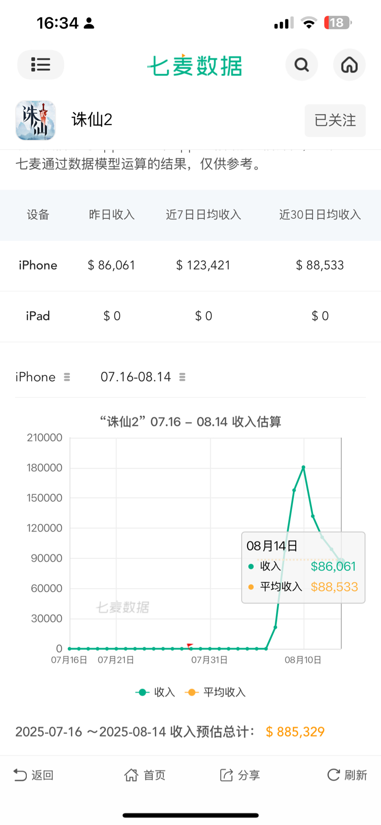Screen dimensions: 381x825
Task: Tap the 刷新 refresh icon
Action: pos(334,775)
